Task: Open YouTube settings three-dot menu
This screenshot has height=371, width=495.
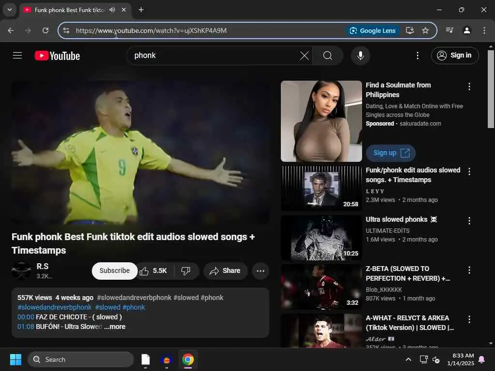Action: click(417, 56)
